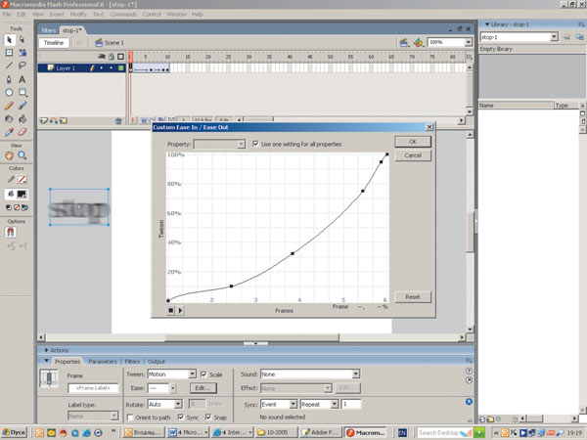Pick the Zoom magnifier tool

[x=23, y=155]
